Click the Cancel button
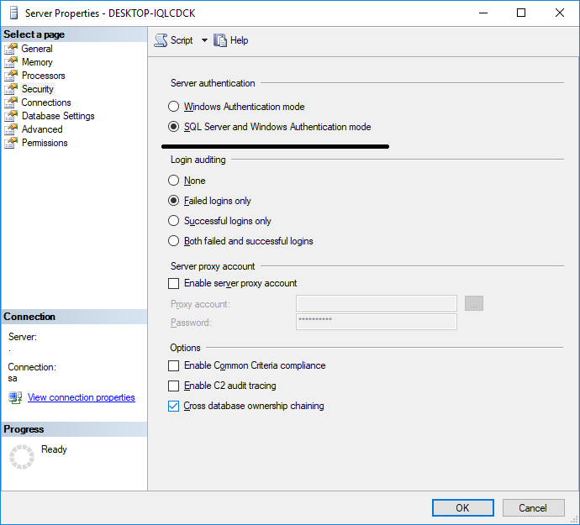 coord(533,507)
